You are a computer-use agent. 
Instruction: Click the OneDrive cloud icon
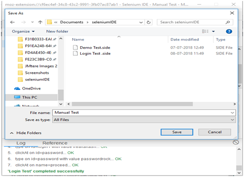(x=17, y=88)
